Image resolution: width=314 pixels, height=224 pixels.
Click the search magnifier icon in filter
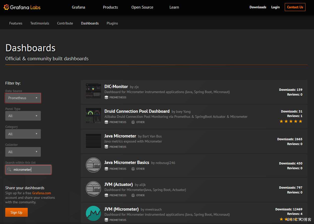click(x=9, y=170)
